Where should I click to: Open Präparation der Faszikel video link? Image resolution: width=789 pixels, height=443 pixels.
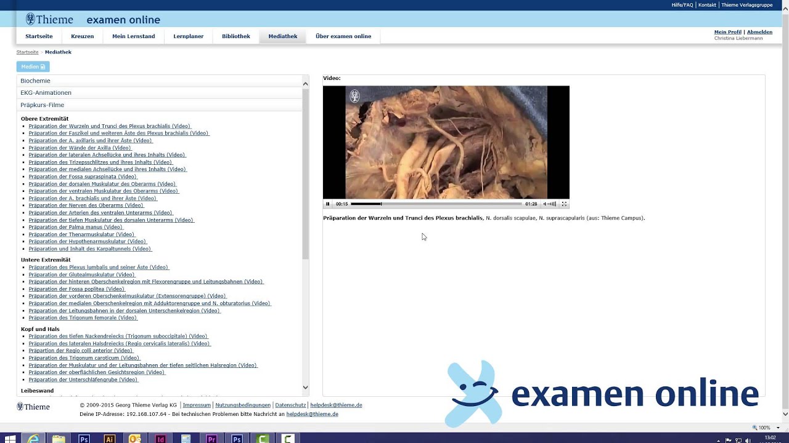click(119, 133)
